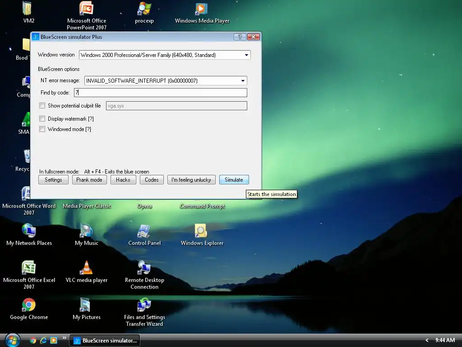Close the BlueScreen simulator Plus window

tap(253, 37)
